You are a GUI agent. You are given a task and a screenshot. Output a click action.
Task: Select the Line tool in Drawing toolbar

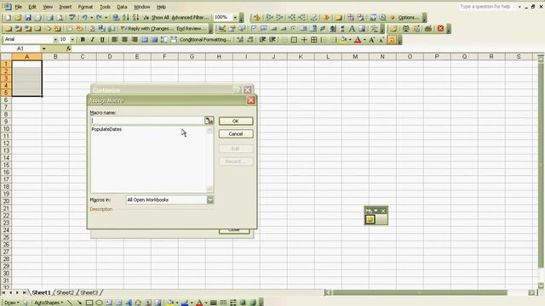click(70, 303)
